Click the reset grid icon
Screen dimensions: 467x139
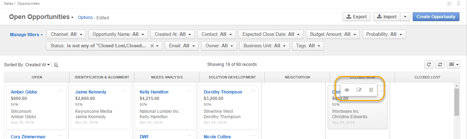point(440,64)
